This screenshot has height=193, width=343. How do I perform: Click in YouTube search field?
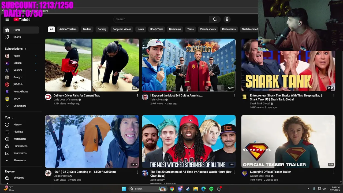pyautogui.click(x=161, y=19)
